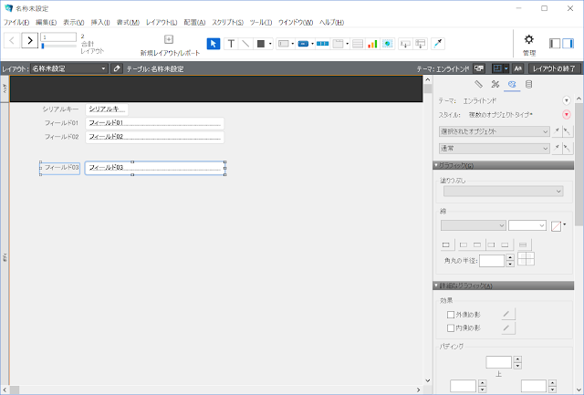
Task: Select the Web Viewer tool
Action: [x=387, y=44]
